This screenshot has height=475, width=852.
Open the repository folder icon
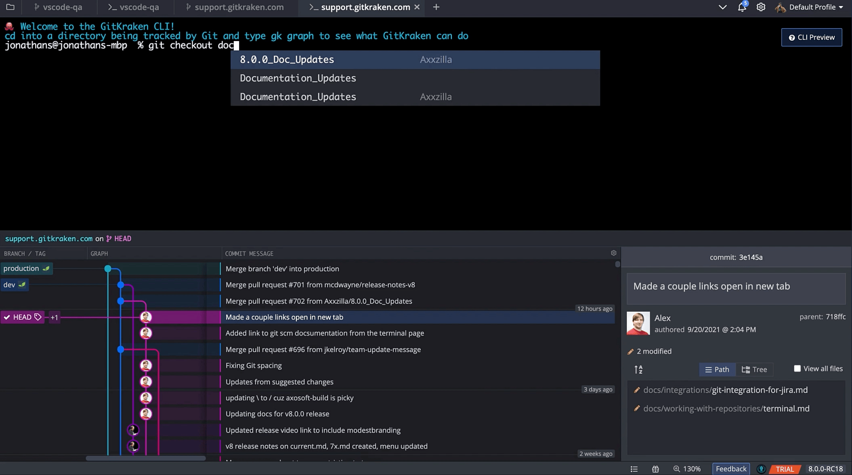10,7
